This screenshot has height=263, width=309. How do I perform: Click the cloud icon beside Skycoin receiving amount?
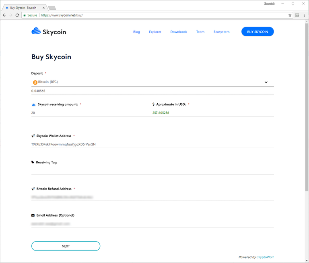(x=34, y=105)
